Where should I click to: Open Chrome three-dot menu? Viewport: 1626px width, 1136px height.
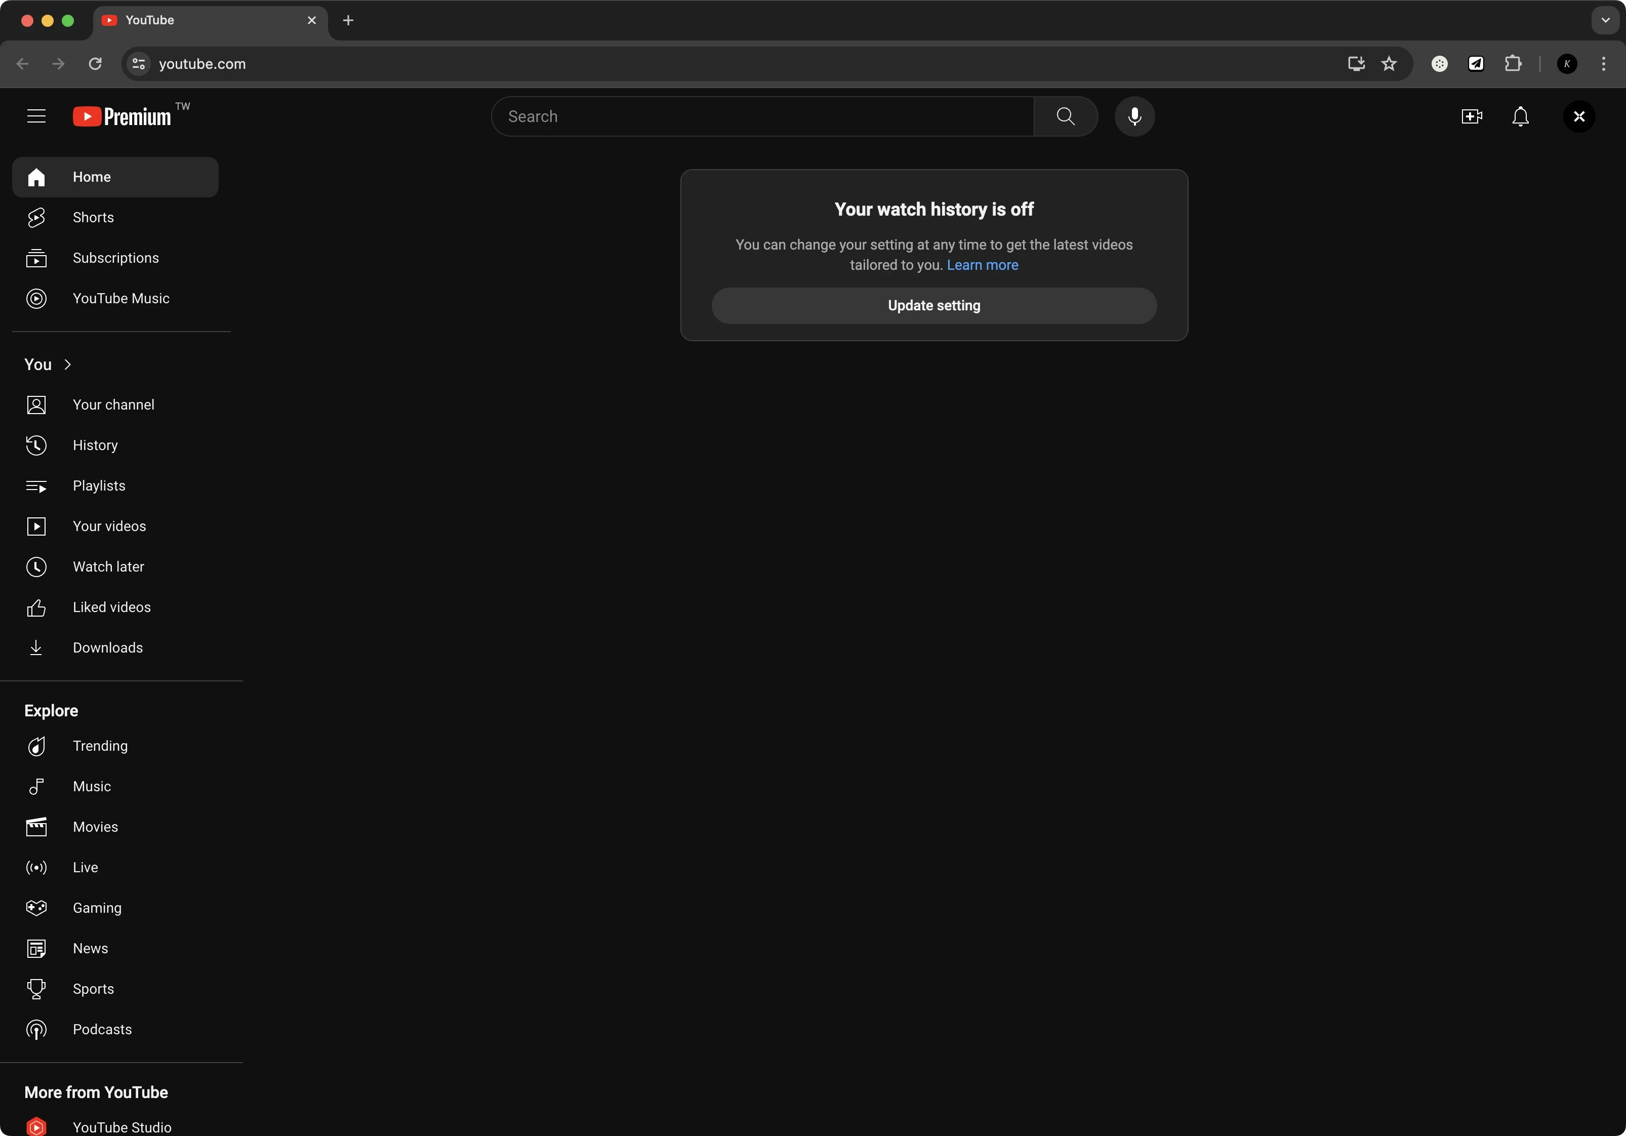point(1603,64)
